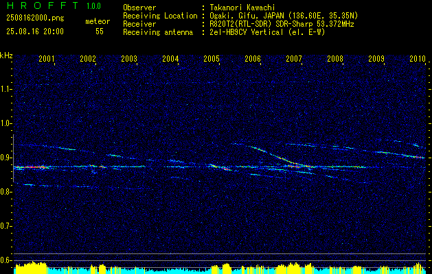This screenshot has width=432, height=274.
Task: Click the 2007 time marker
Action: pyautogui.click(x=294, y=58)
